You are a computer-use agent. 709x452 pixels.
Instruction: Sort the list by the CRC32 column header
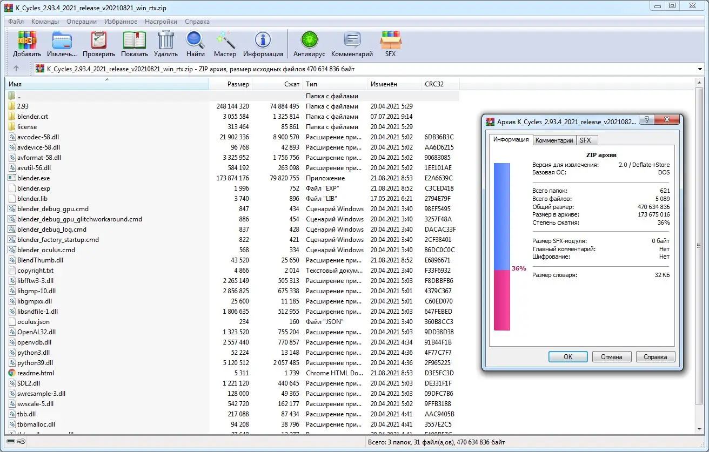[440, 84]
